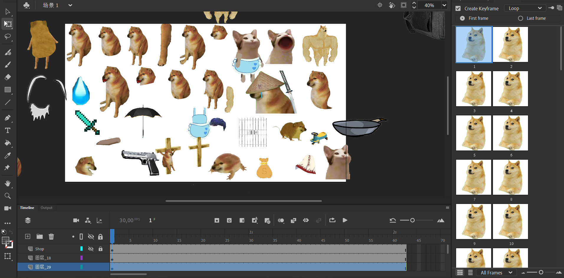Expand the All Frames dropdown
564x278 pixels.
pos(496,273)
